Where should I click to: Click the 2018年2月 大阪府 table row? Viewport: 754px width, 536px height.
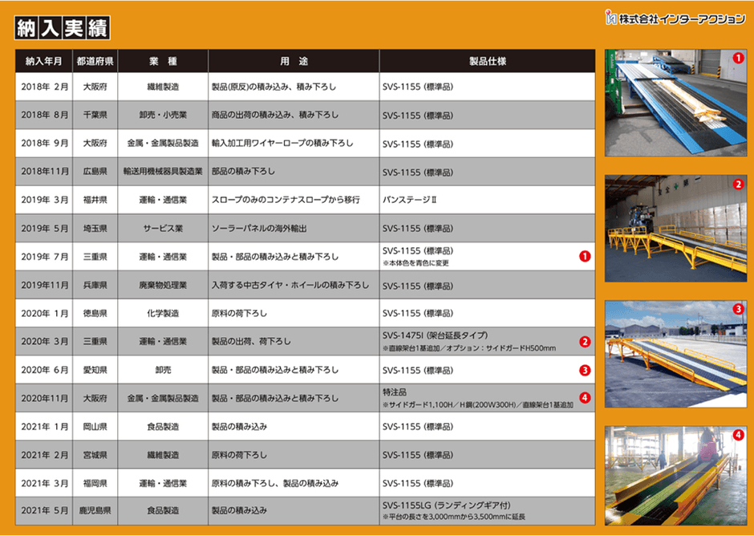(x=241, y=86)
